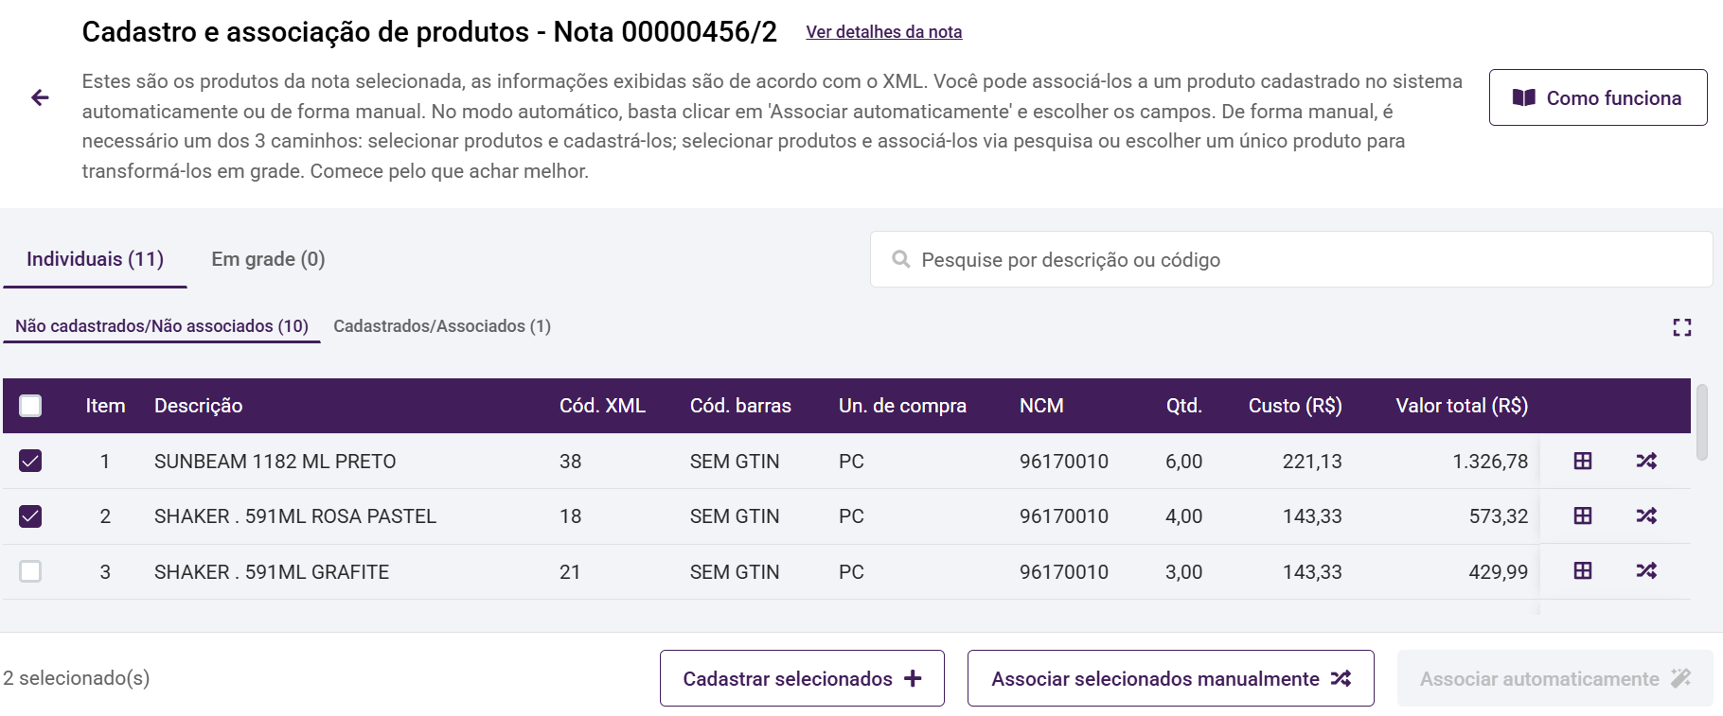Uncheck item 2 SHAKER ROSA PASTEL checkbox
The width and height of the screenshot is (1723, 716).
(30, 515)
